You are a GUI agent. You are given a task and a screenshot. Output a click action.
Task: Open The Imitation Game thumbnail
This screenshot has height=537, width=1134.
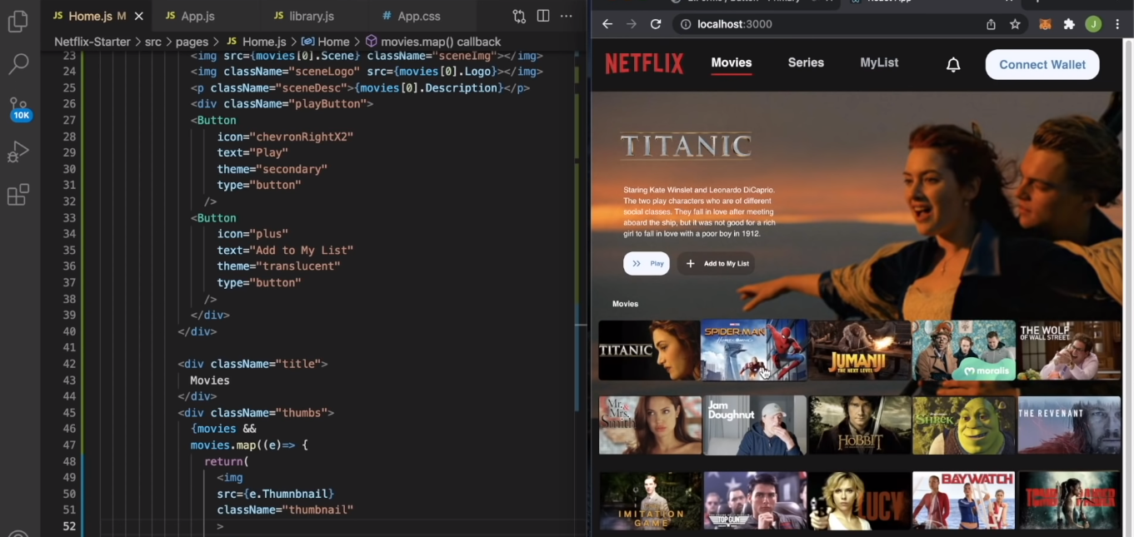pyautogui.click(x=650, y=500)
